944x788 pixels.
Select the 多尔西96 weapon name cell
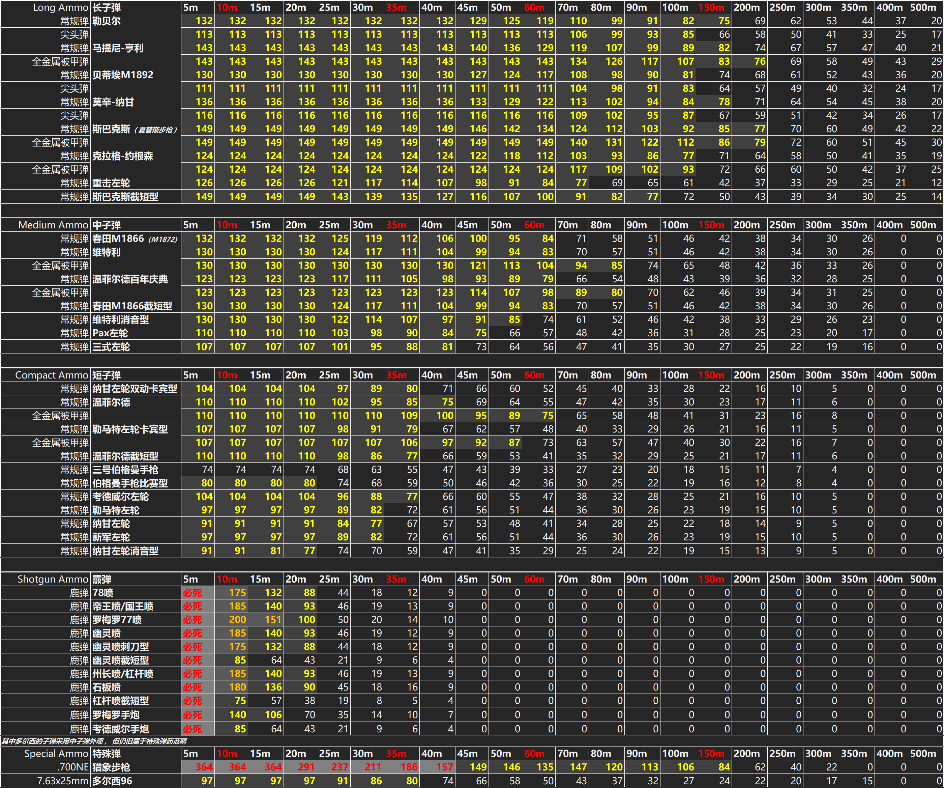coord(136,781)
